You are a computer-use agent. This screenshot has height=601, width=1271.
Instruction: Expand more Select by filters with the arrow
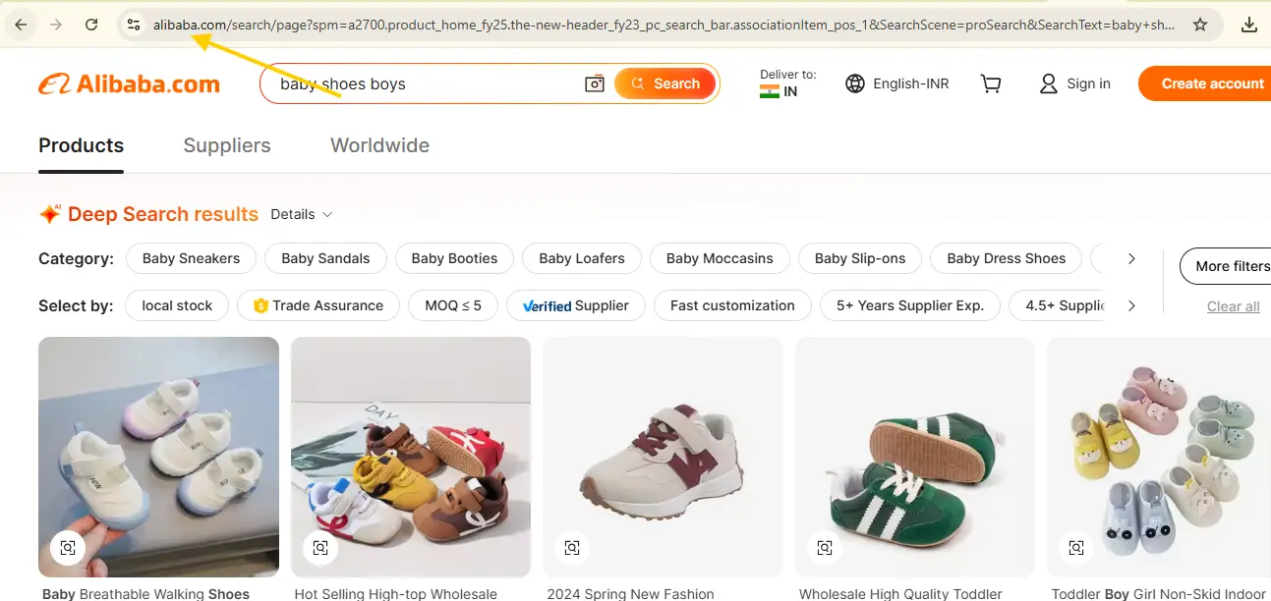pos(1132,305)
